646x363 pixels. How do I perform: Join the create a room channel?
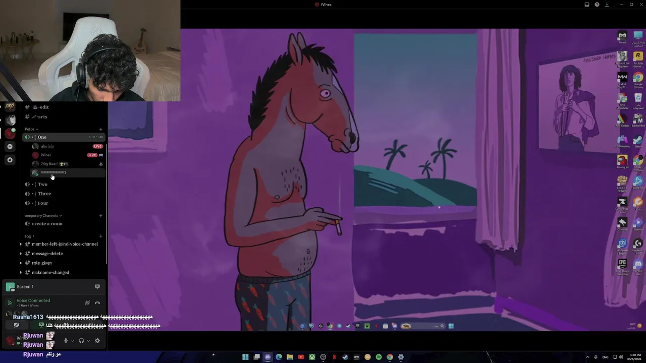coord(63,223)
